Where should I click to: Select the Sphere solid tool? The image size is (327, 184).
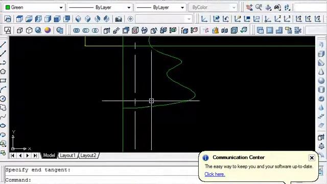tap(321, 81)
